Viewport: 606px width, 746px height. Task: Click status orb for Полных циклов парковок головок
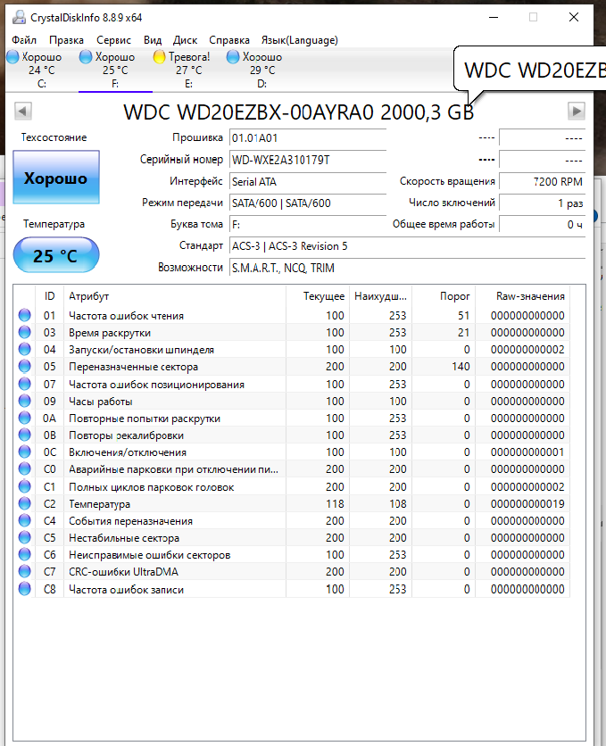point(25,486)
